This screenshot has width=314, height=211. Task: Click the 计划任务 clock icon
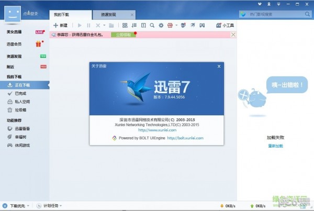coord(39,206)
